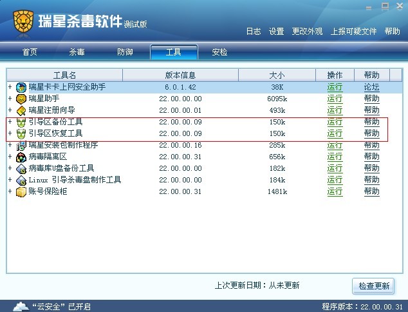Run 引导区恢复工具 via 运行 link
The image size is (408, 312).
coord(335,133)
